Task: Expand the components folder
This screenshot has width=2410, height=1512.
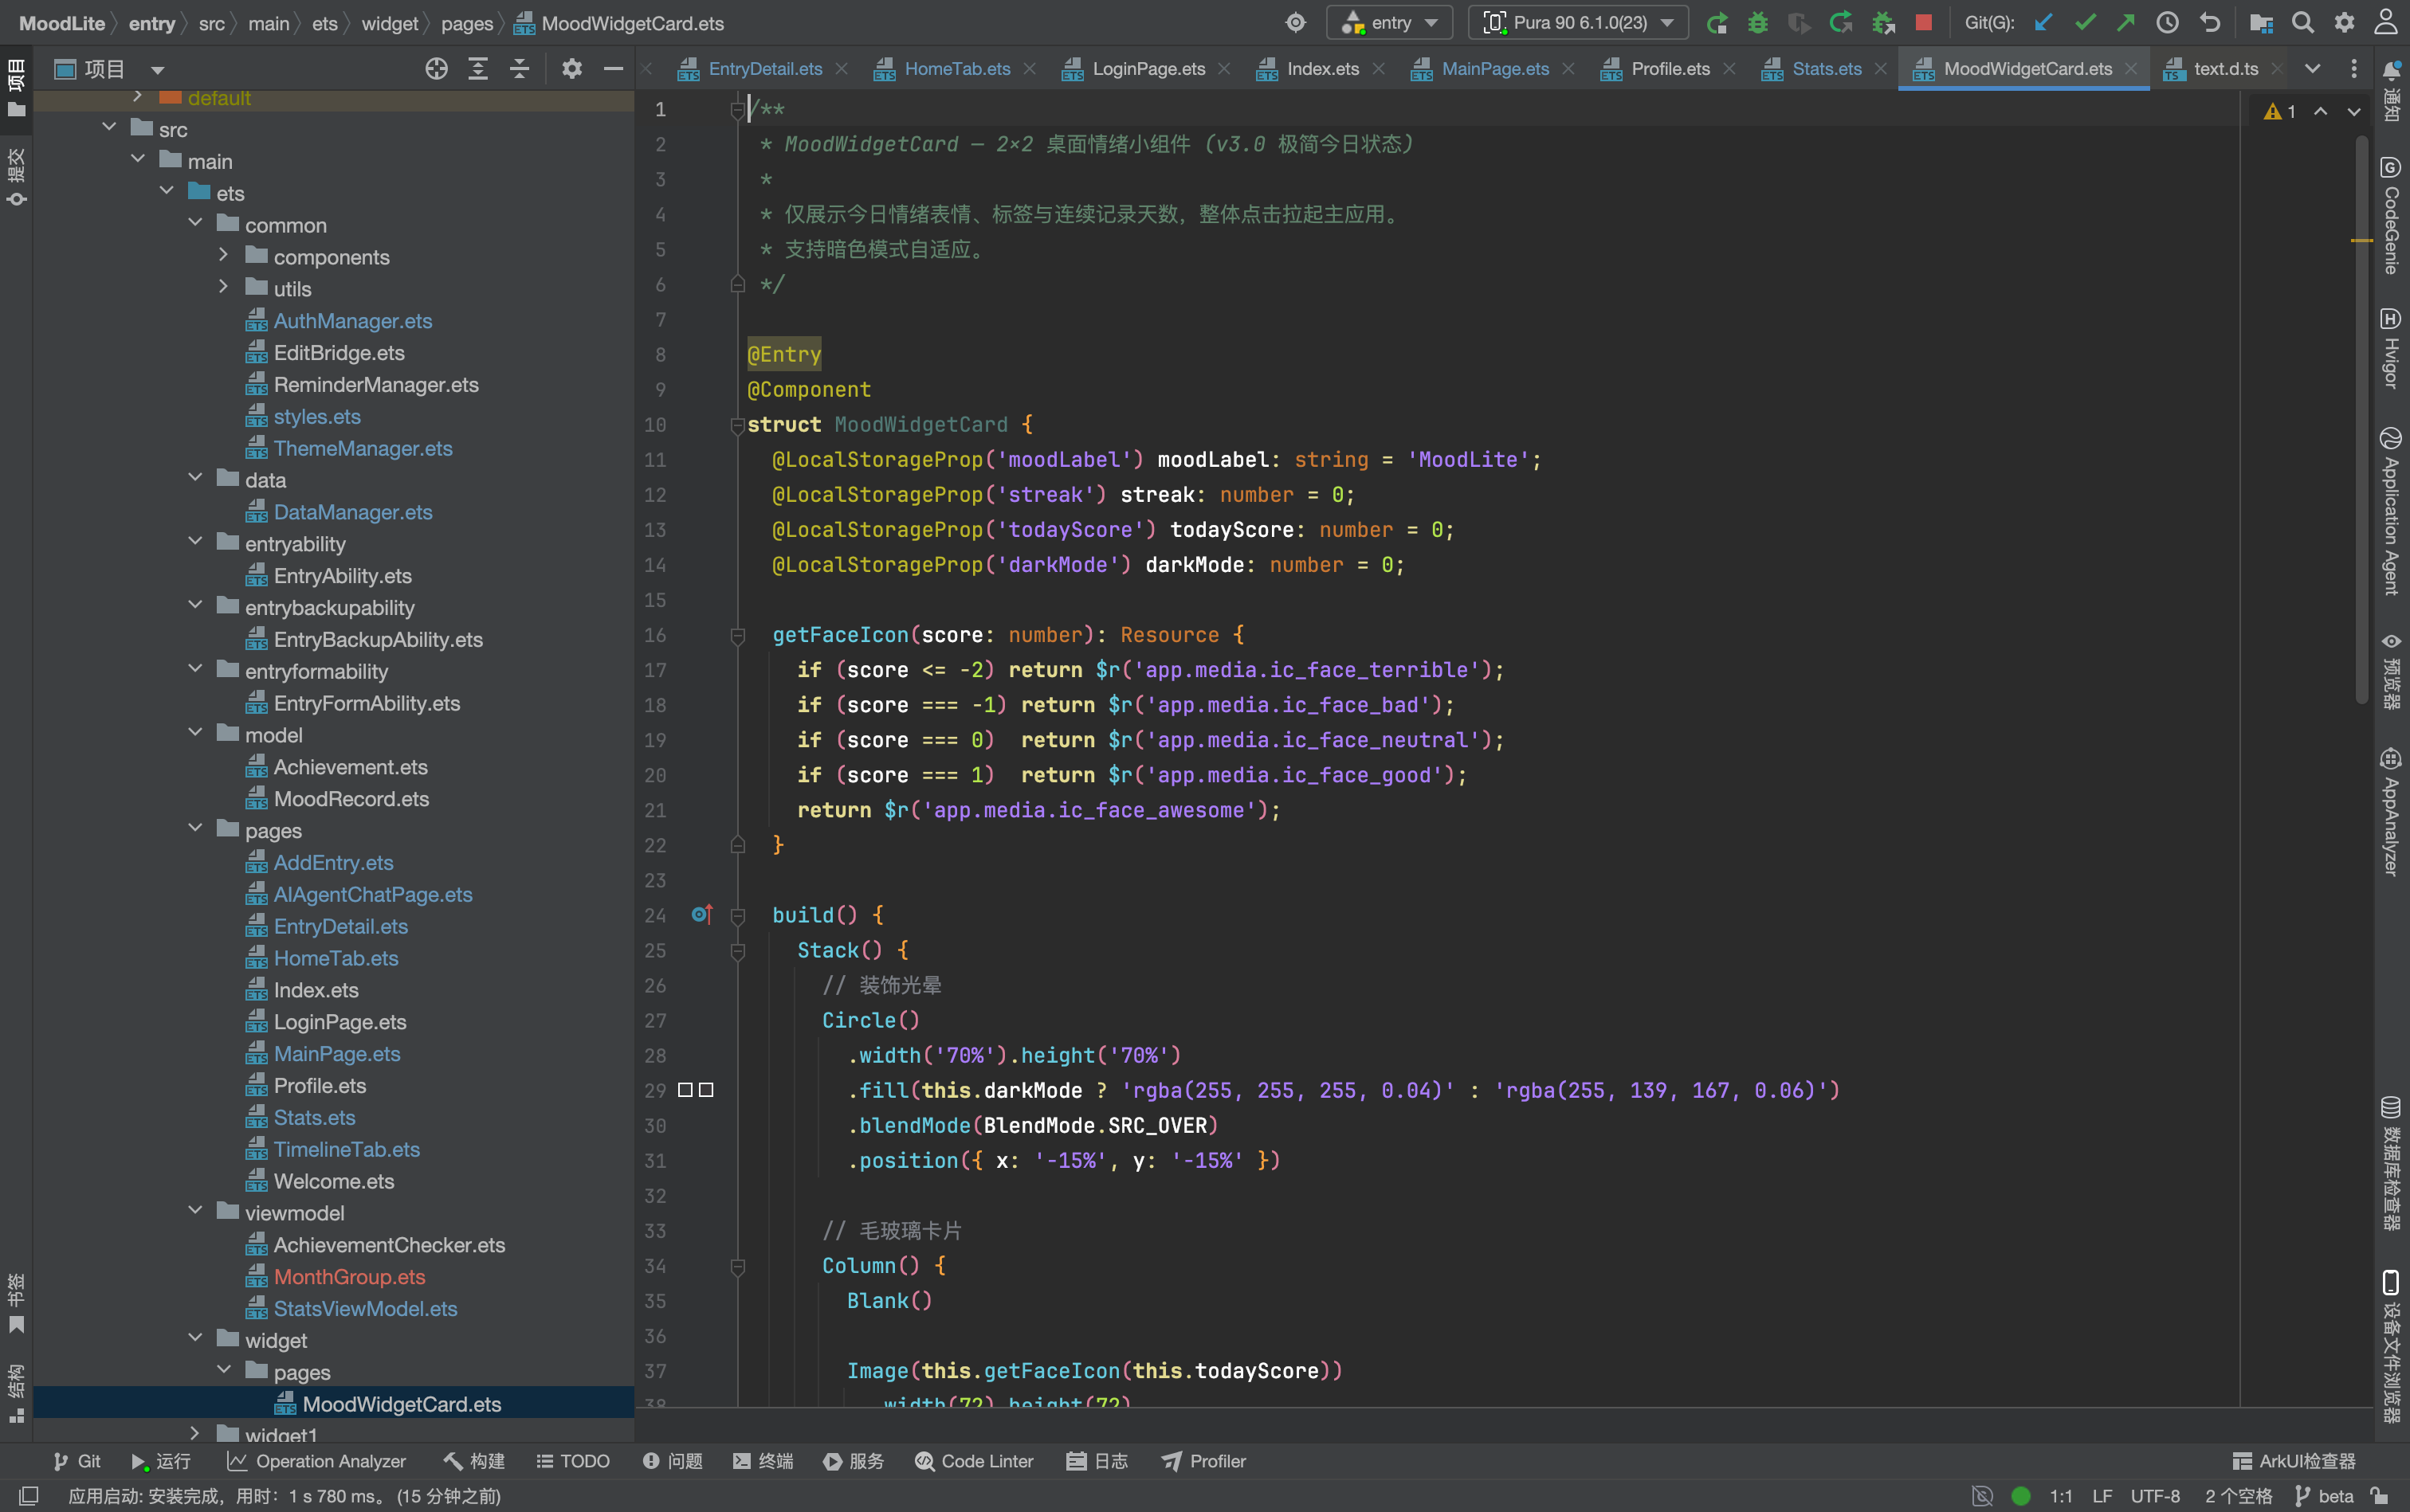Action: click(x=223, y=256)
